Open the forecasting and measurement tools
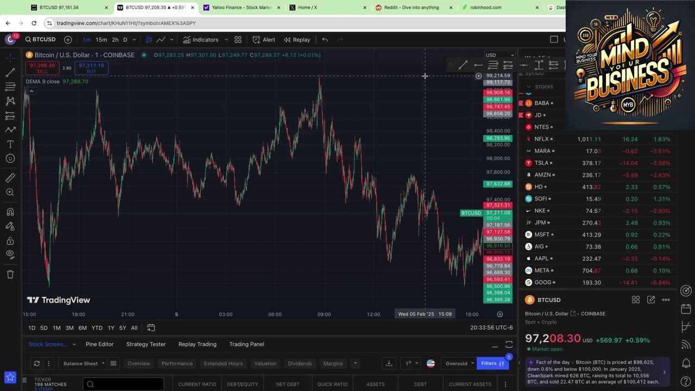Viewport: 695px width, 391px height. point(10,116)
